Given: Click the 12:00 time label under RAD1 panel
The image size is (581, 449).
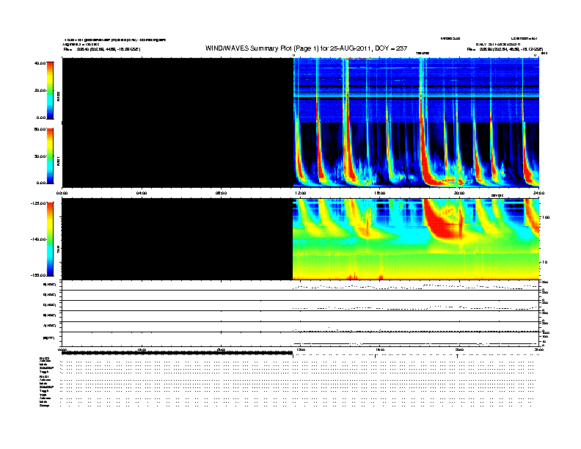Looking at the screenshot, I should tap(301, 193).
